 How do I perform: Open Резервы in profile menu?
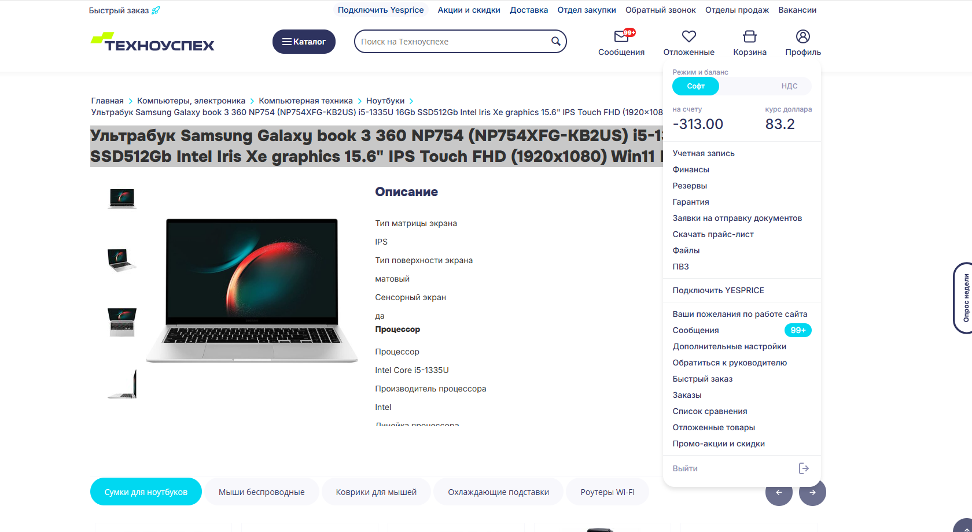click(690, 186)
